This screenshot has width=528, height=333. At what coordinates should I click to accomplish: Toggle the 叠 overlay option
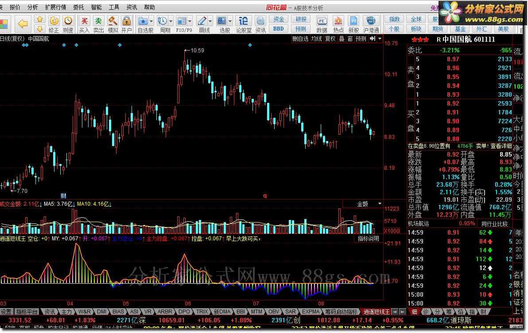coord(342,39)
